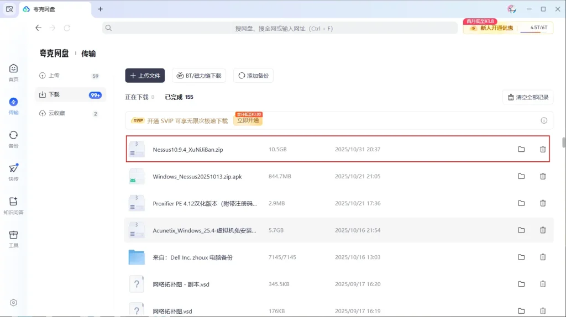Select 云收藏 in the transfer list
This screenshot has height=317, width=566.
pyautogui.click(x=56, y=113)
